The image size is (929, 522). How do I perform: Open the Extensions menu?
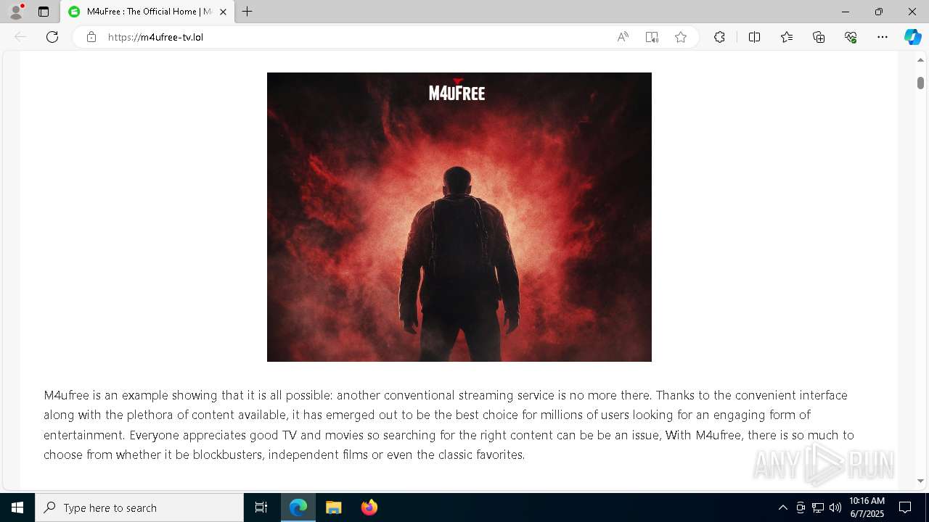[719, 37]
